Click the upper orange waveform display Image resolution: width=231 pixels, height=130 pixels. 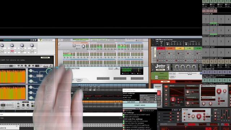[13, 76]
